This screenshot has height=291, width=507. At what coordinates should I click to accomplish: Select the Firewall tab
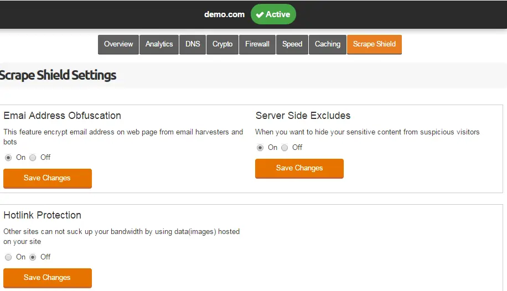(257, 44)
